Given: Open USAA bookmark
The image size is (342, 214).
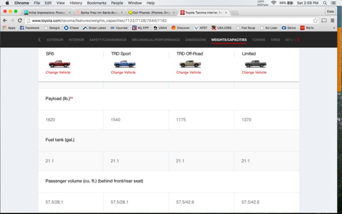Looking at the screenshot, I should (160, 28).
